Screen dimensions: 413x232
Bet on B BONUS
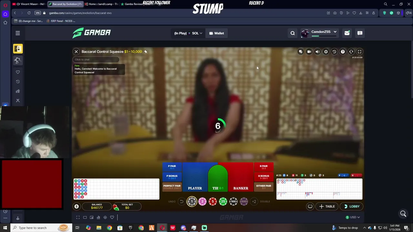(x=264, y=177)
